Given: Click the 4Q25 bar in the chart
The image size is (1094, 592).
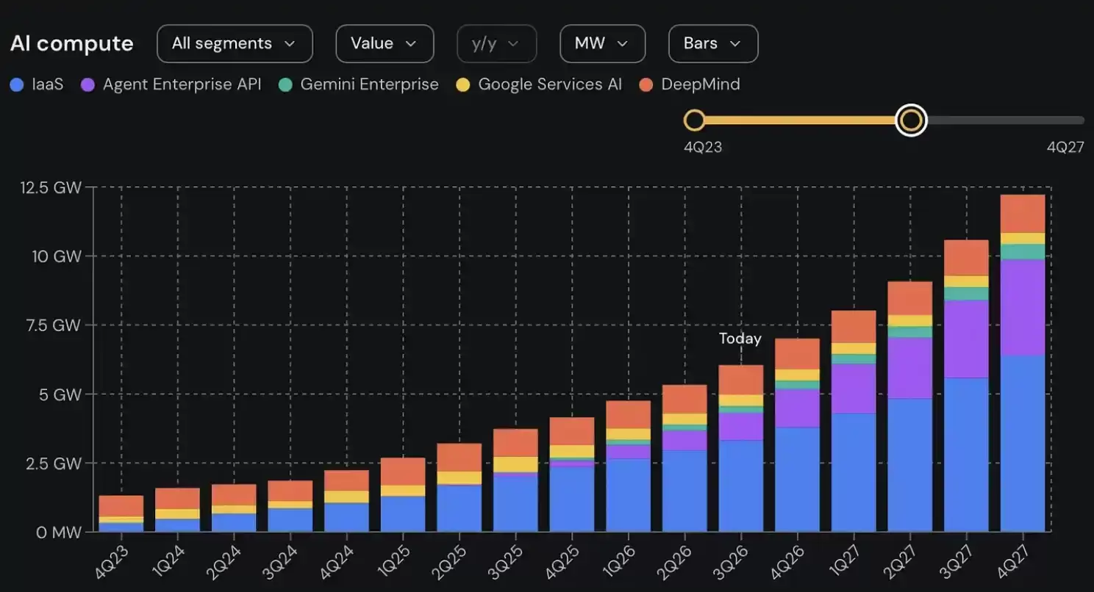Looking at the screenshot, I should (572, 474).
